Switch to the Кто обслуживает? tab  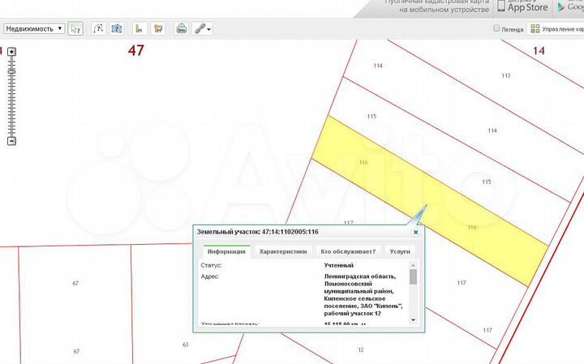pos(348,251)
